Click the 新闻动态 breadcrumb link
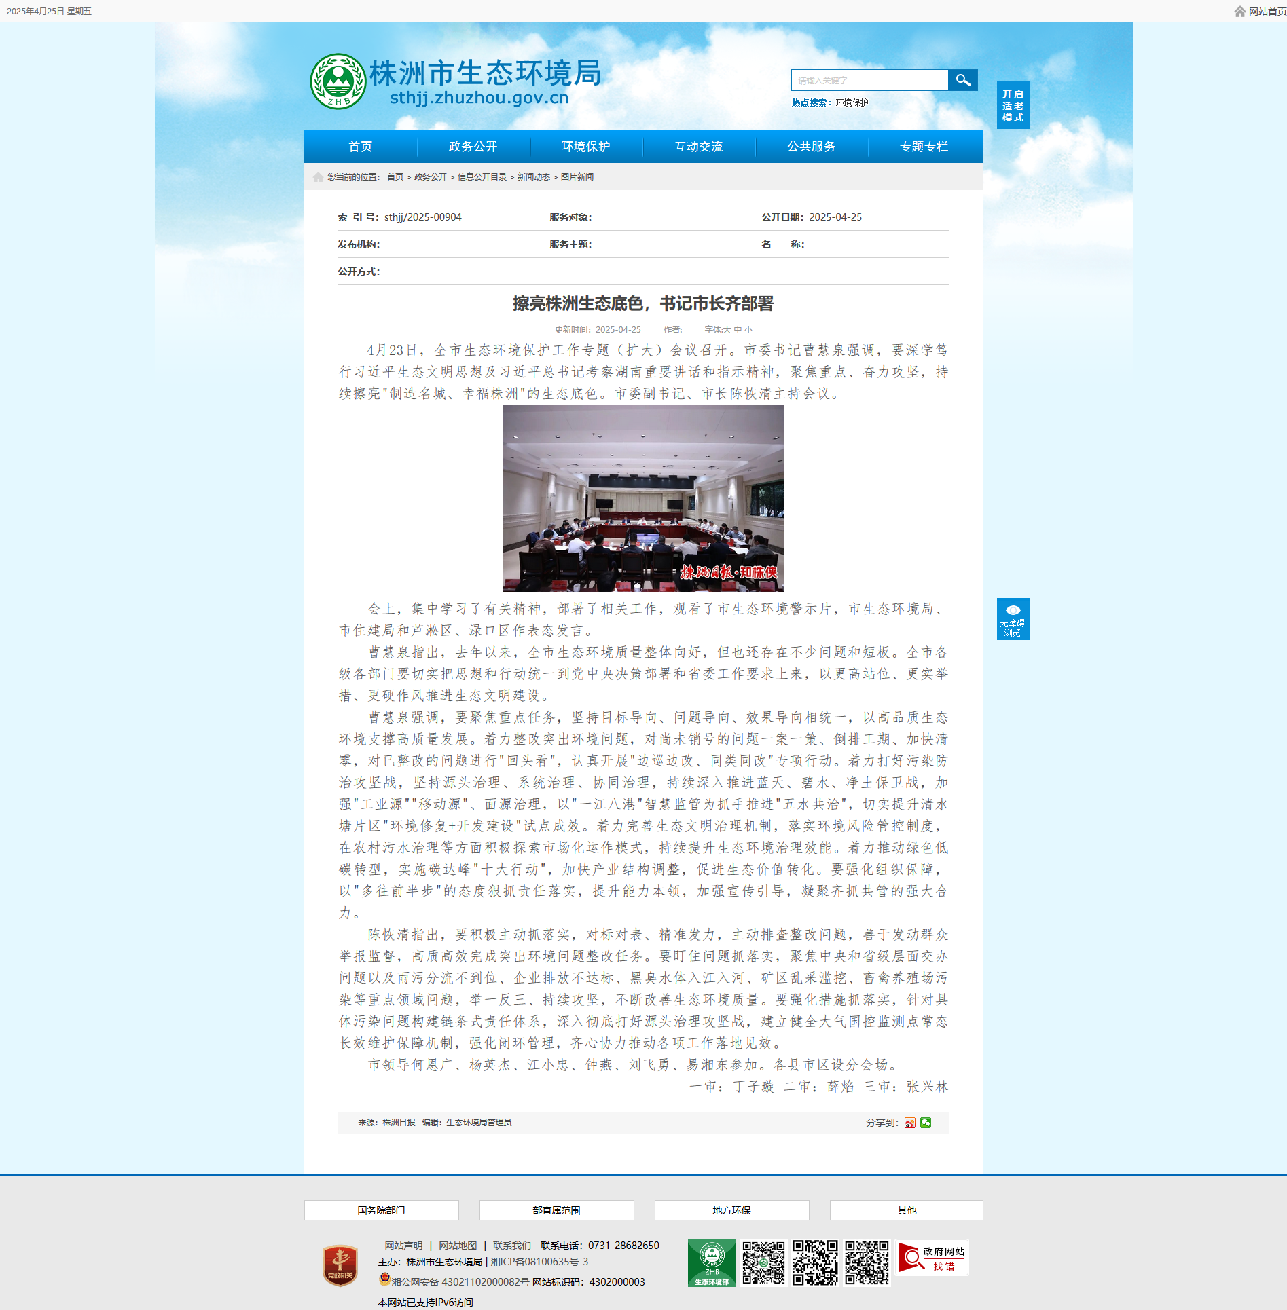Viewport: 1287px width, 1310px height. pos(533,177)
